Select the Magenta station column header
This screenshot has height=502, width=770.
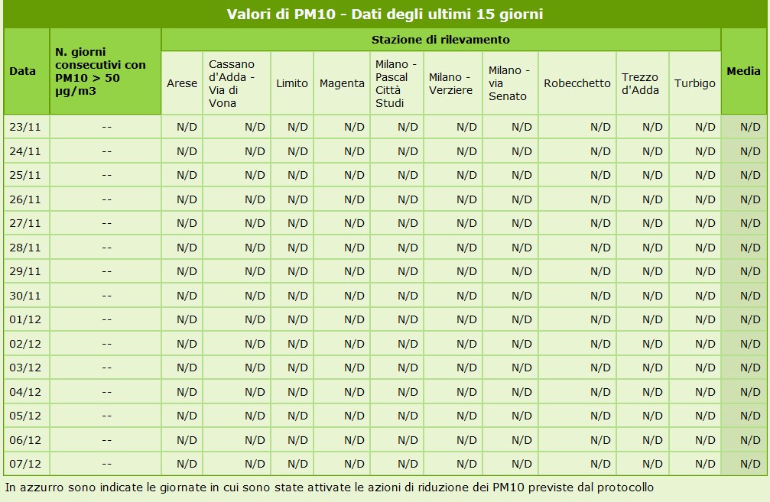click(342, 83)
